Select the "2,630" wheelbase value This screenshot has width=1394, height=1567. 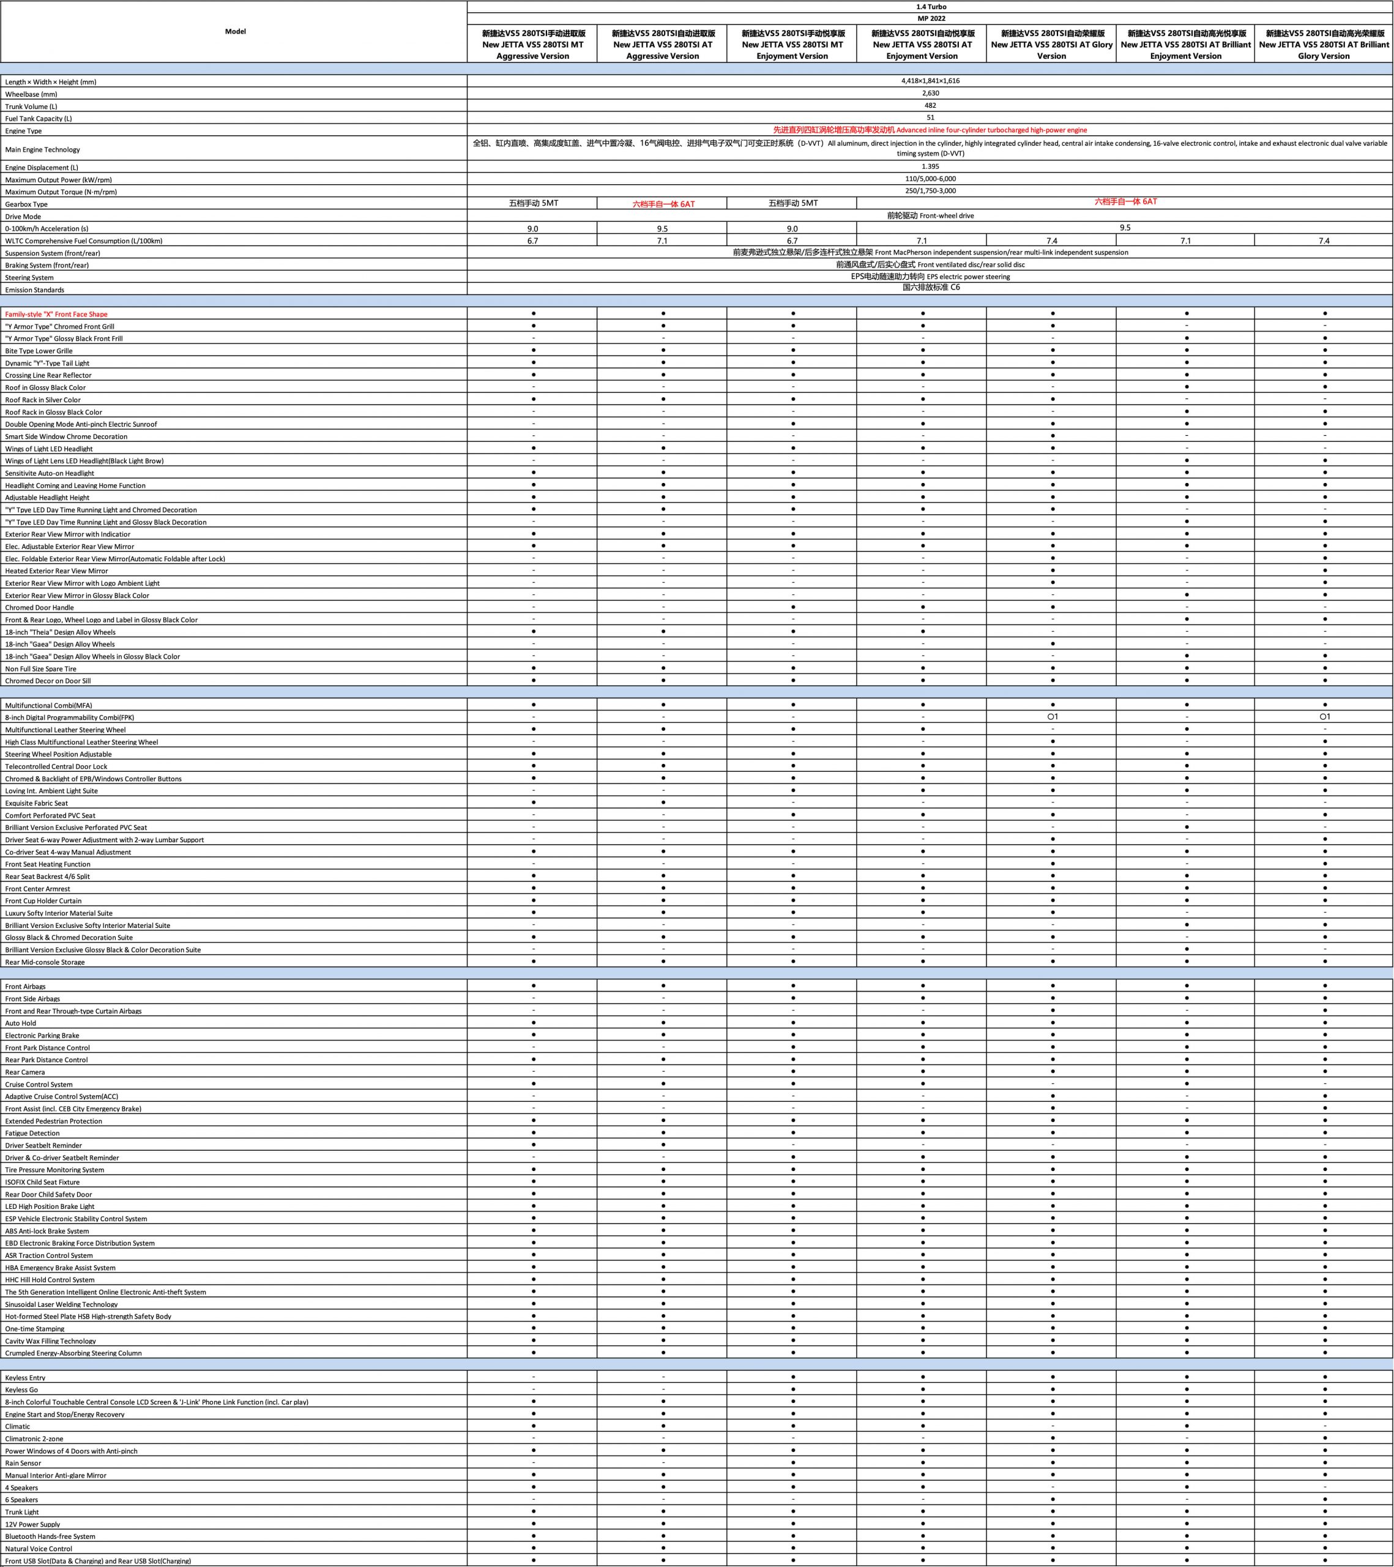pos(930,93)
